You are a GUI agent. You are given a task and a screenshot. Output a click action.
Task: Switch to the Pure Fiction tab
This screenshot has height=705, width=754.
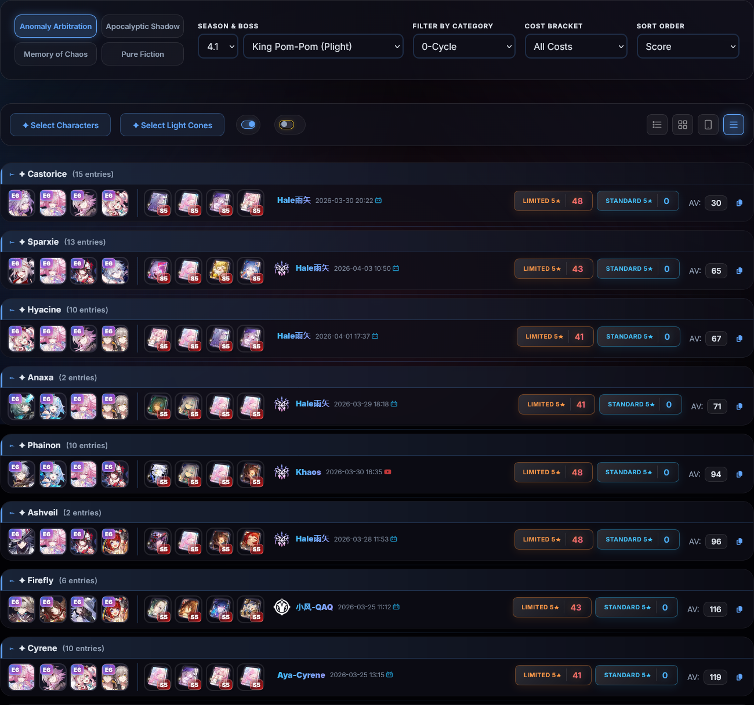(x=143, y=54)
